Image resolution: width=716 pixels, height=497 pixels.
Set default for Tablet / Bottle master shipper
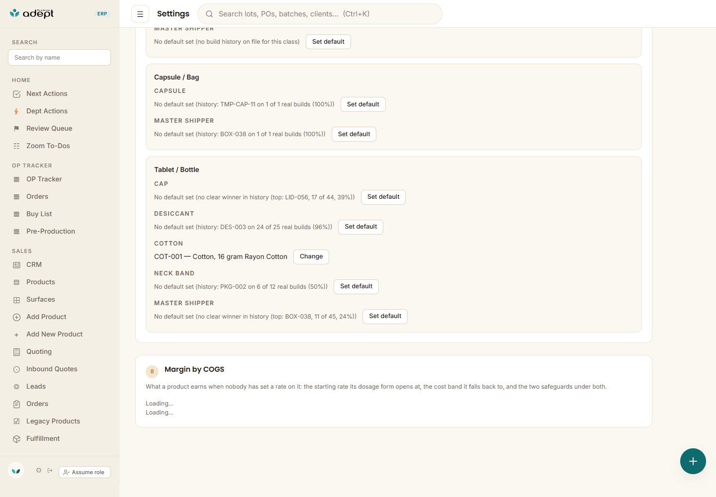pos(385,316)
